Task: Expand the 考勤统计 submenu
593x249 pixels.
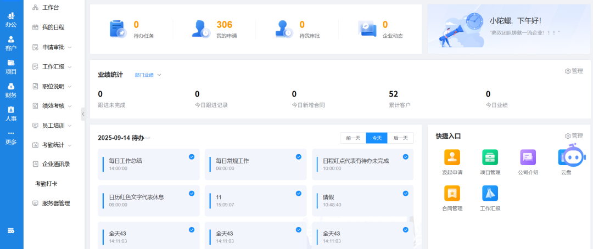Action: pyautogui.click(x=70, y=145)
